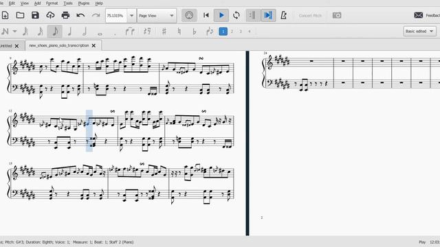Toggle MIDI input button
This screenshot has height=247, width=440.
(x=189, y=15)
